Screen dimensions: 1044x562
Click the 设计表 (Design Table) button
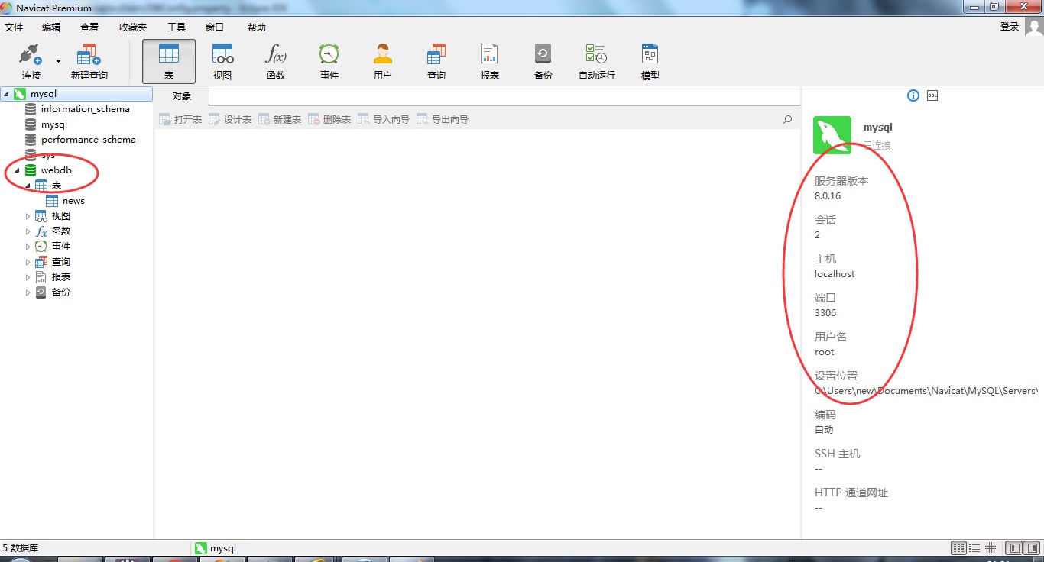click(230, 119)
